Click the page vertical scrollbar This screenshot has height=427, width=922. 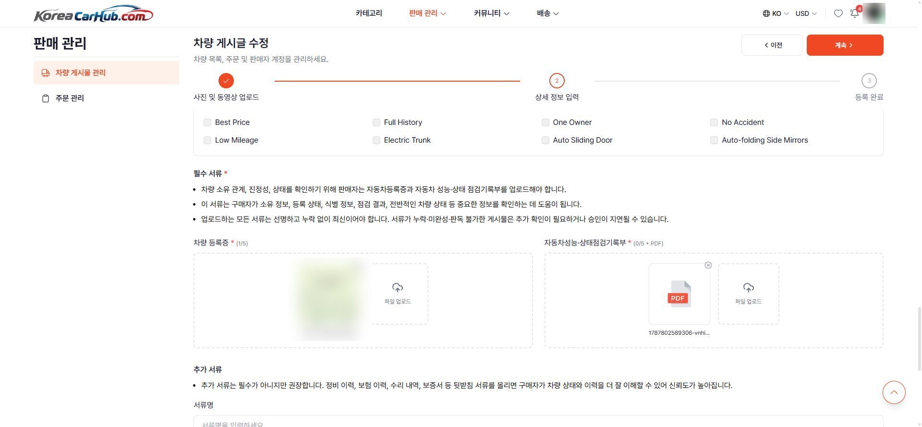coord(919,339)
